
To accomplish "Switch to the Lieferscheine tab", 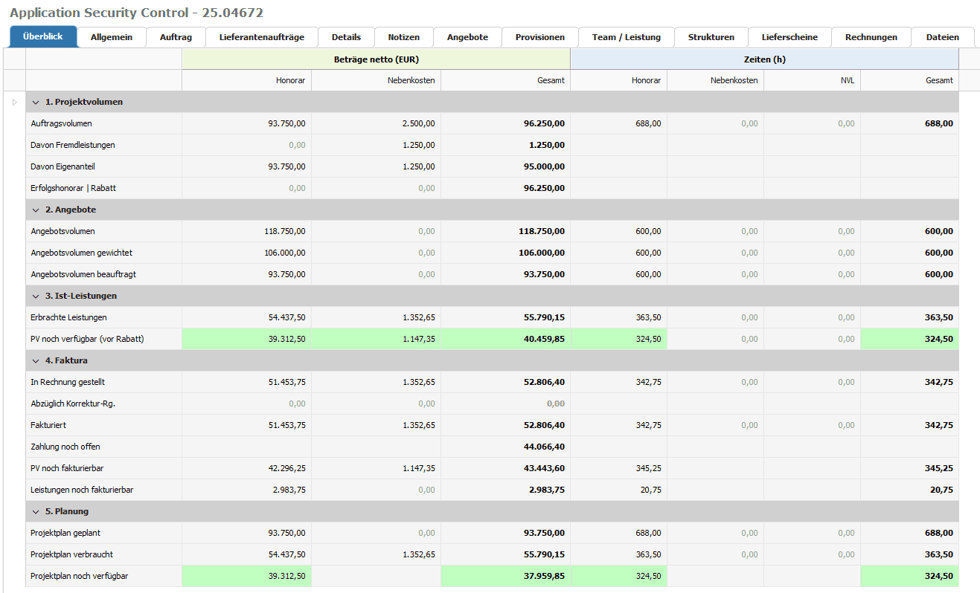I will click(790, 37).
